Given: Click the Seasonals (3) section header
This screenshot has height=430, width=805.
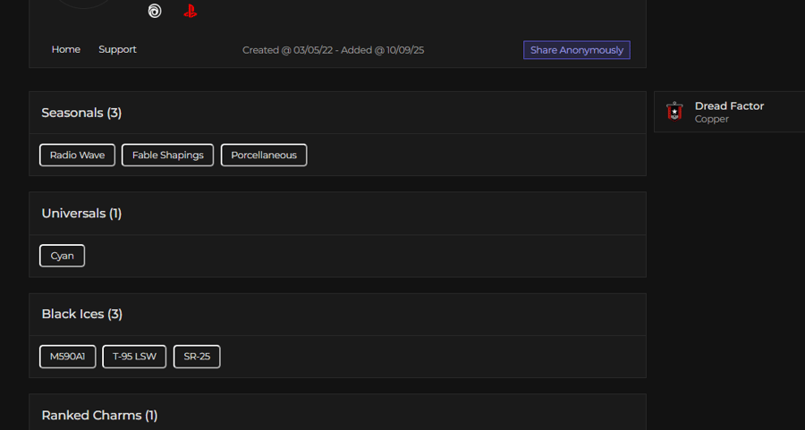Looking at the screenshot, I should click(81, 113).
